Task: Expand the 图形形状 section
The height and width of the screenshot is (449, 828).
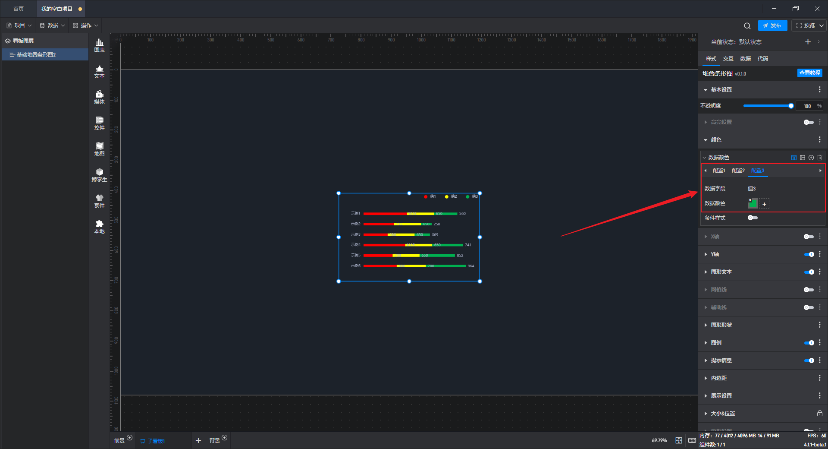Action: tap(706, 325)
